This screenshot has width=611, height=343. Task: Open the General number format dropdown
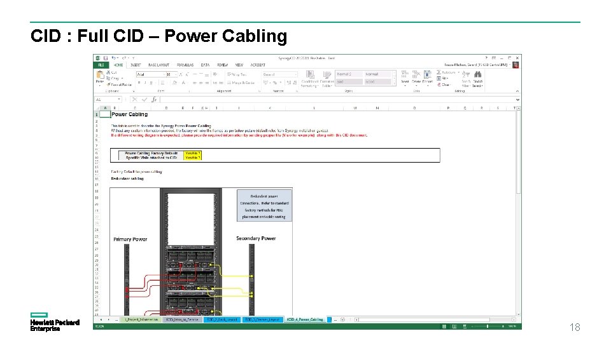(295, 74)
